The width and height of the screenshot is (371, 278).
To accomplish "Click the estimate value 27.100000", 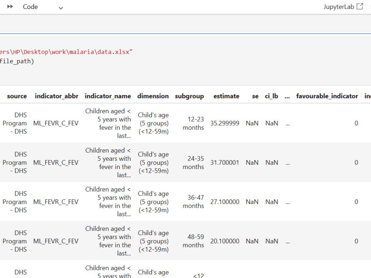I will 225,202.
